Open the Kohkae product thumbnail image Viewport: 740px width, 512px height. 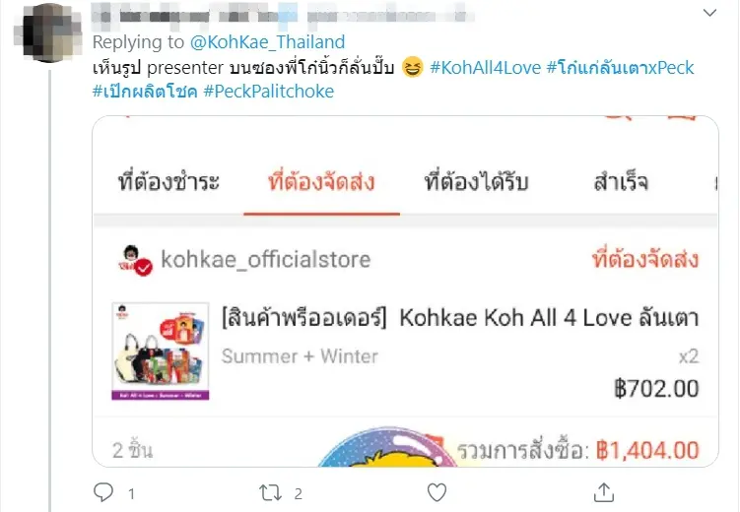[161, 352]
